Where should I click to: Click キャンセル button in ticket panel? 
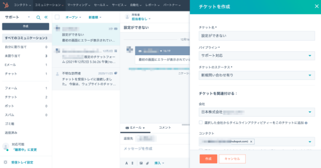point(232,159)
